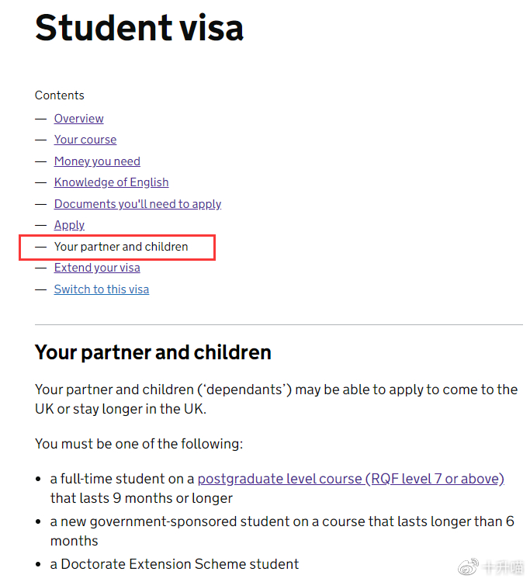Click the horizontal divider below the contents list
This screenshot has height=582, width=530.
[279, 324]
